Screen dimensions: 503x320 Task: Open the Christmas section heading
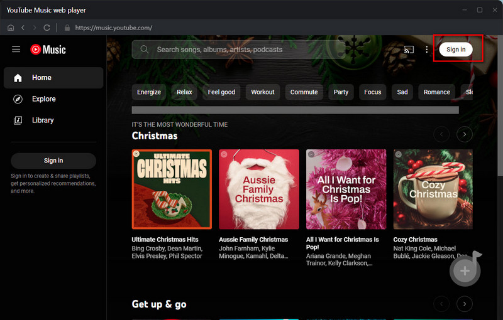tap(155, 136)
